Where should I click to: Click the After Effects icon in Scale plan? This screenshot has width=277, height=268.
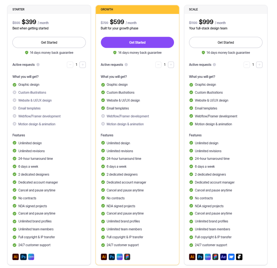223,257
